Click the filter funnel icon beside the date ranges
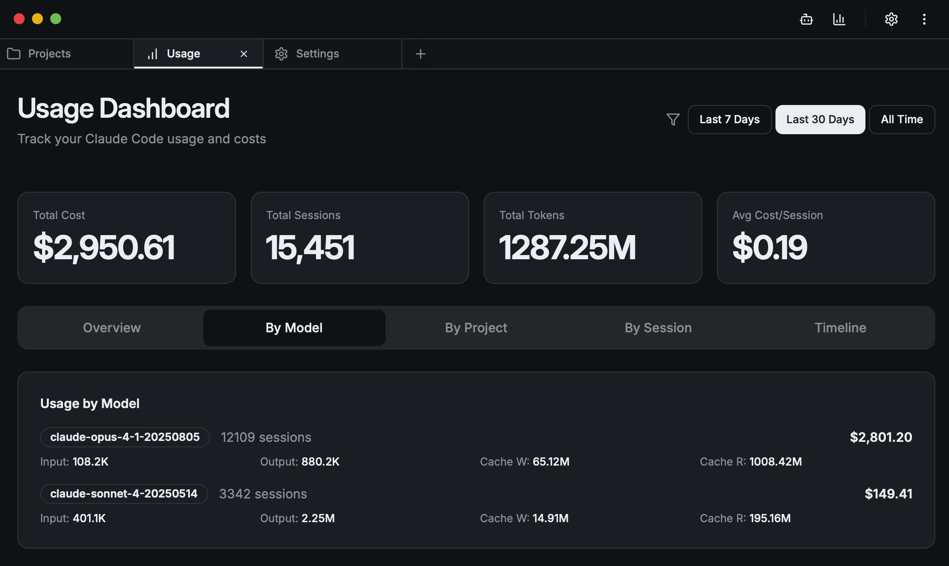Image resolution: width=949 pixels, height=566 pixels. pyautogui.click(x=672, y=119)
